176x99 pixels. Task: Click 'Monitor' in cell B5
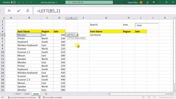(x=29, y=35)
